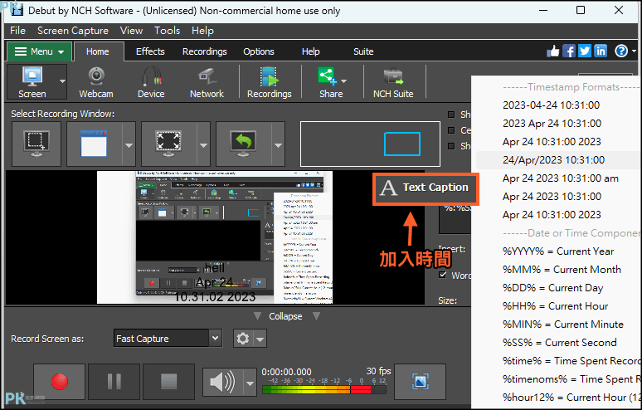Select the Device capture source
This screenshot has width=642, height=410.
151,82
